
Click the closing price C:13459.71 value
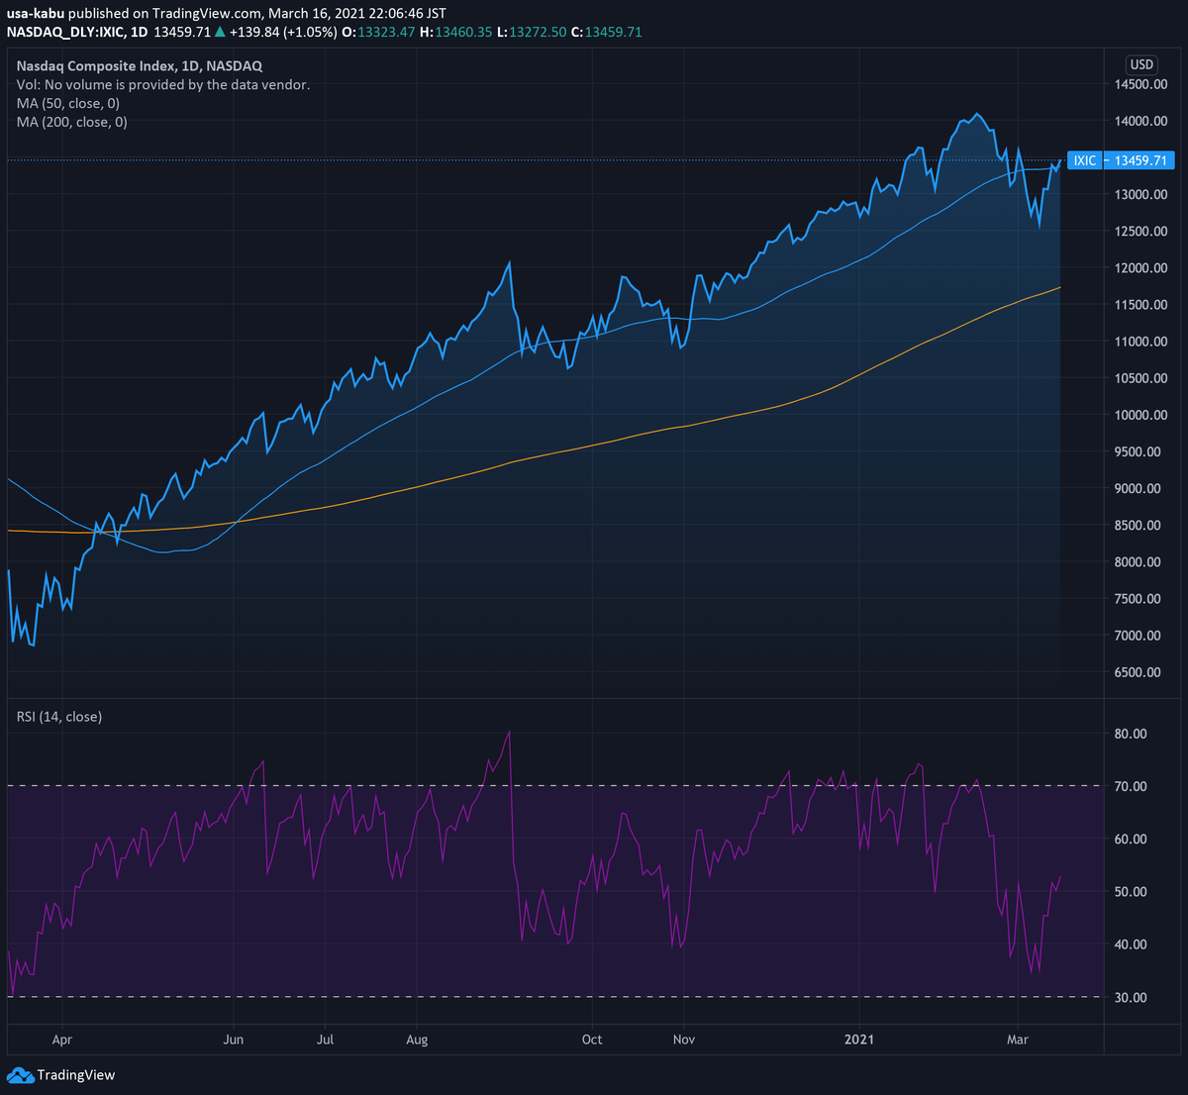coord(607,32)
